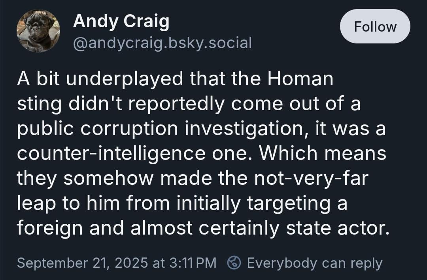Click the '3:11 PM' time text
Viewport: 427px width, 280px height.
pos(193,263)
